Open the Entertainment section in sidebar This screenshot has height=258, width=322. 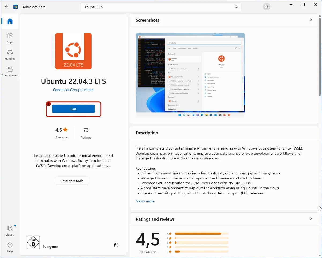coord(10,71)
